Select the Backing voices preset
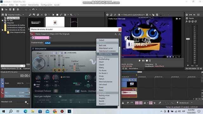 point(104,95)
